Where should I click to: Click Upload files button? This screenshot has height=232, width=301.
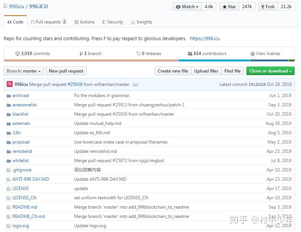(206, 71)
